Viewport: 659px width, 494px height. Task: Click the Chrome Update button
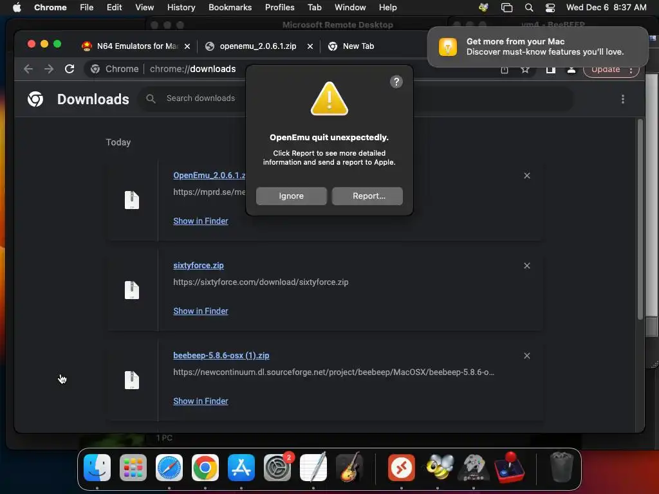coord(611,69)
